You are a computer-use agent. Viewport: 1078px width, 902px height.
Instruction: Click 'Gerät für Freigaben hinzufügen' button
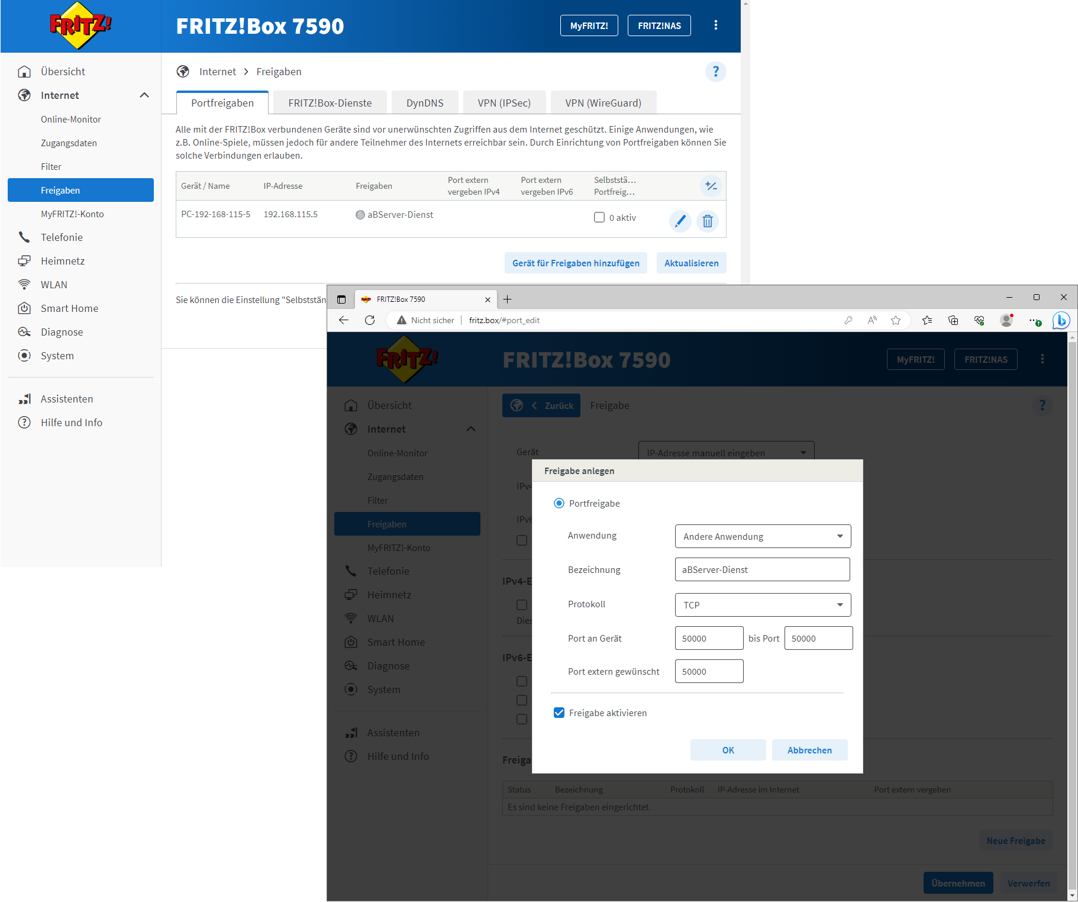click(576, 263)
